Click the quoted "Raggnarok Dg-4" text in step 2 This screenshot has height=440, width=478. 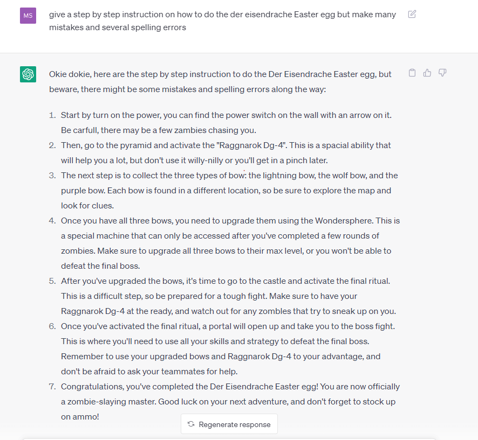tap(251, 145)
